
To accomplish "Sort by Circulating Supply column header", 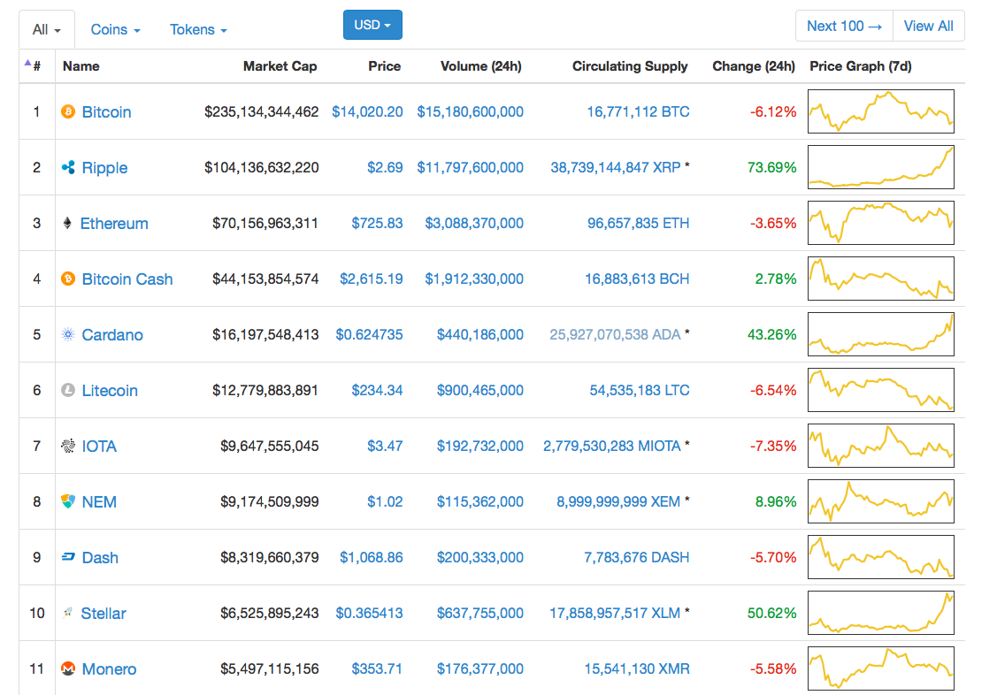I will pyautogui.click(x=630, y=66).
